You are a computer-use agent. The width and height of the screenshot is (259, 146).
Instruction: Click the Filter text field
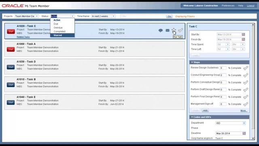143,16
